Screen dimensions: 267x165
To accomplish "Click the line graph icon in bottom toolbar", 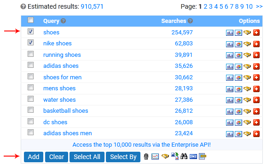I will [x=155, y=156].
